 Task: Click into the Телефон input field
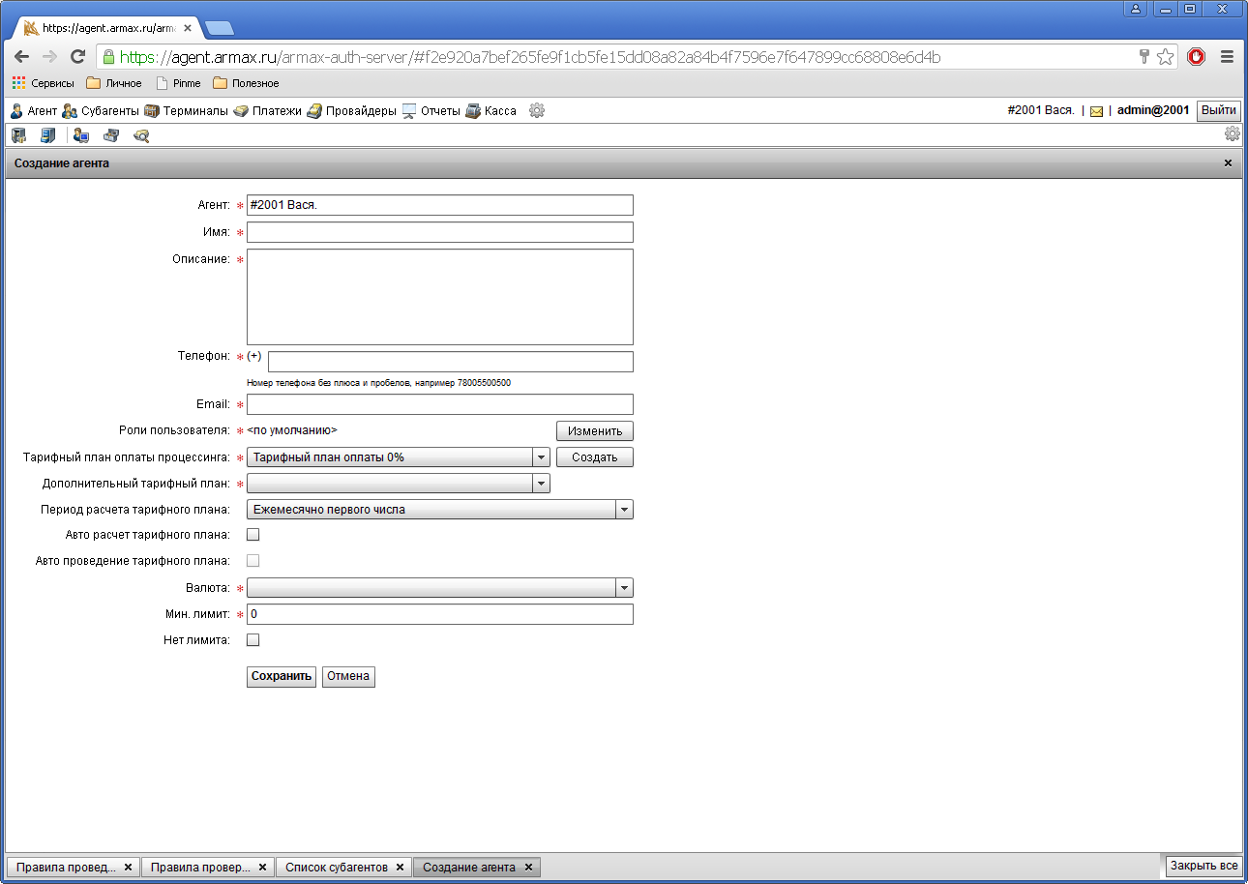click(451, 362)
